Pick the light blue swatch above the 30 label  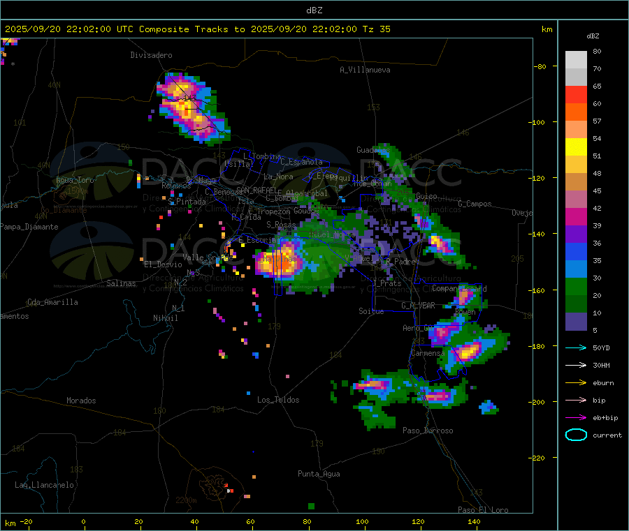(576, 269)
